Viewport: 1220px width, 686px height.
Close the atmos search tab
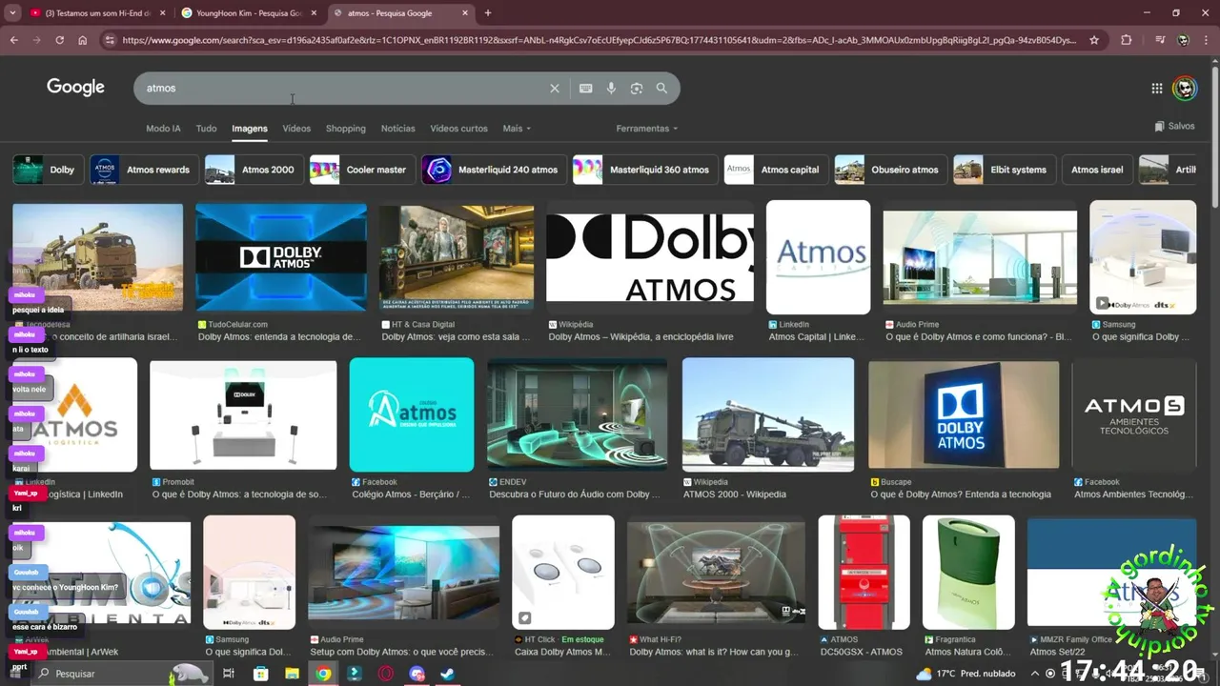[465, 13]
